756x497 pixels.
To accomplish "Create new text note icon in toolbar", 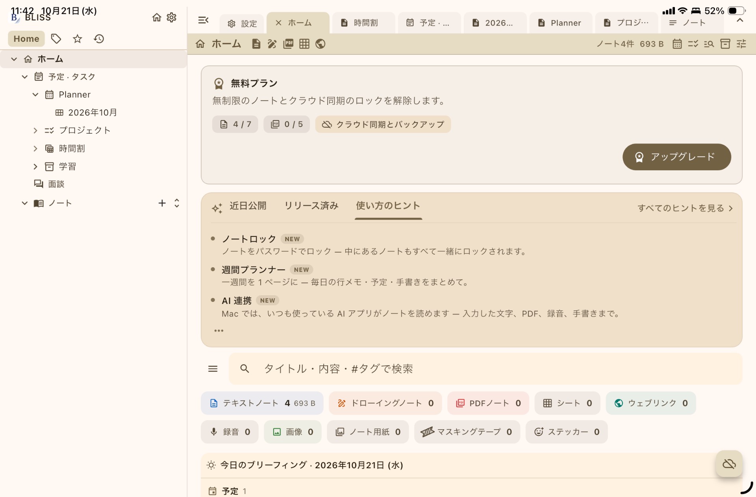I will 256,44.
